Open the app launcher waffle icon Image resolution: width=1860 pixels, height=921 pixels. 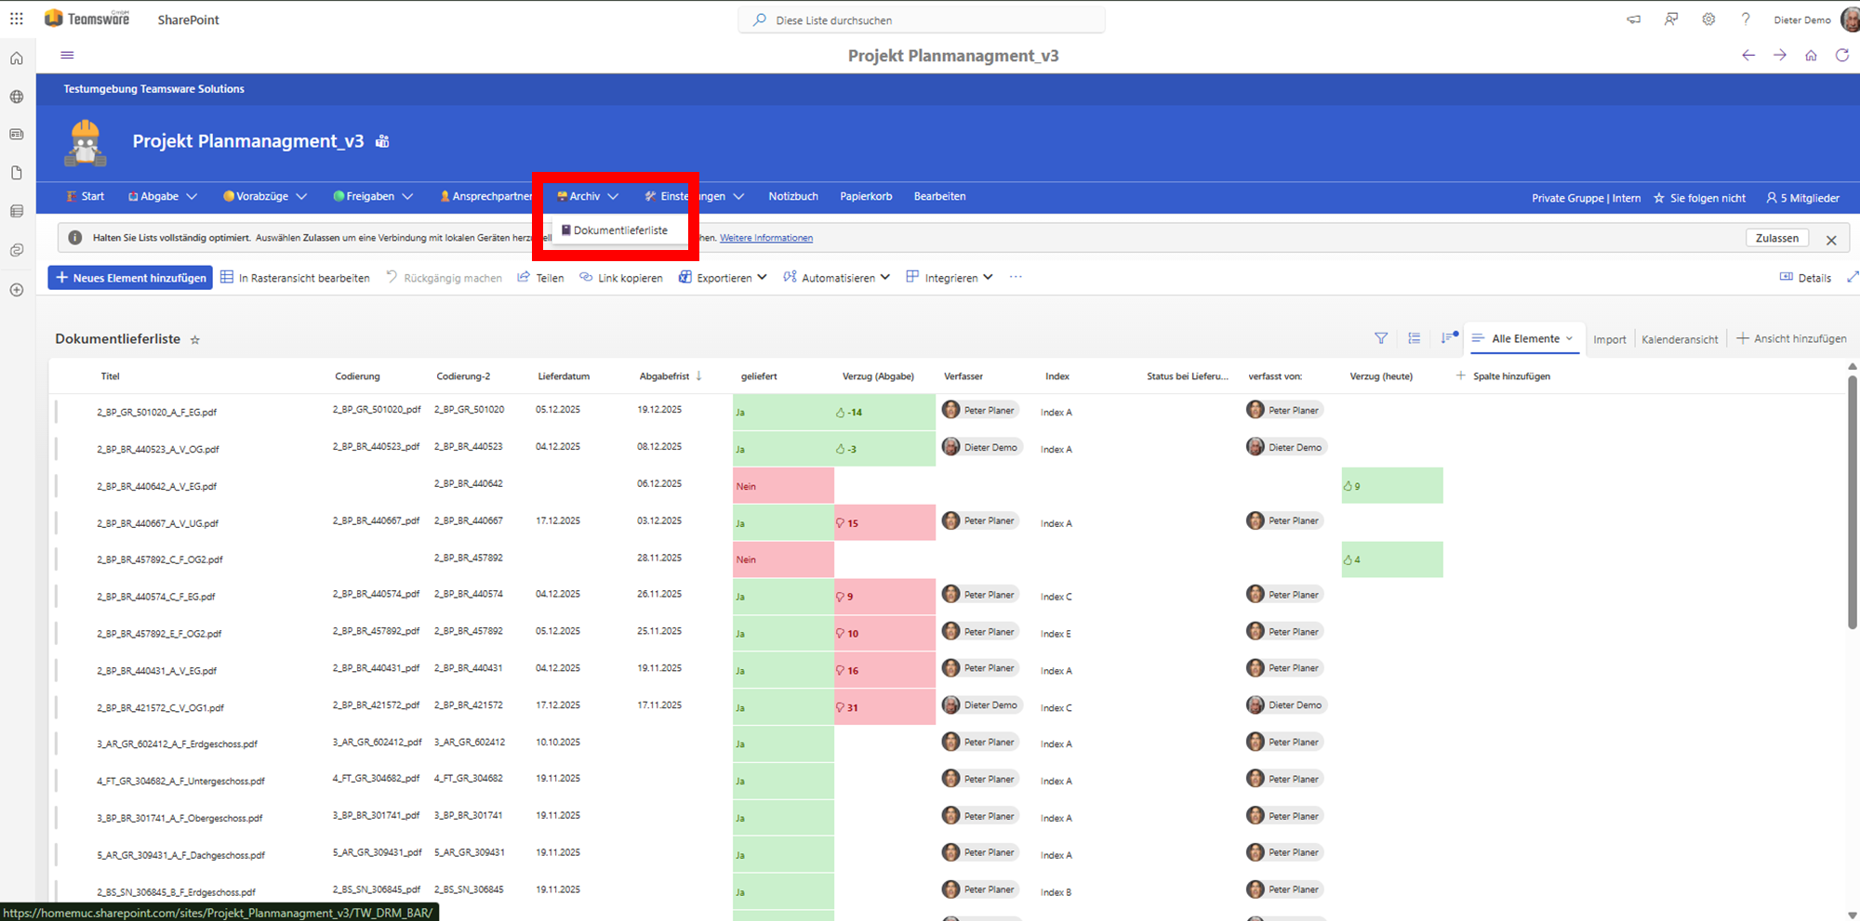(x=17, y=19)
